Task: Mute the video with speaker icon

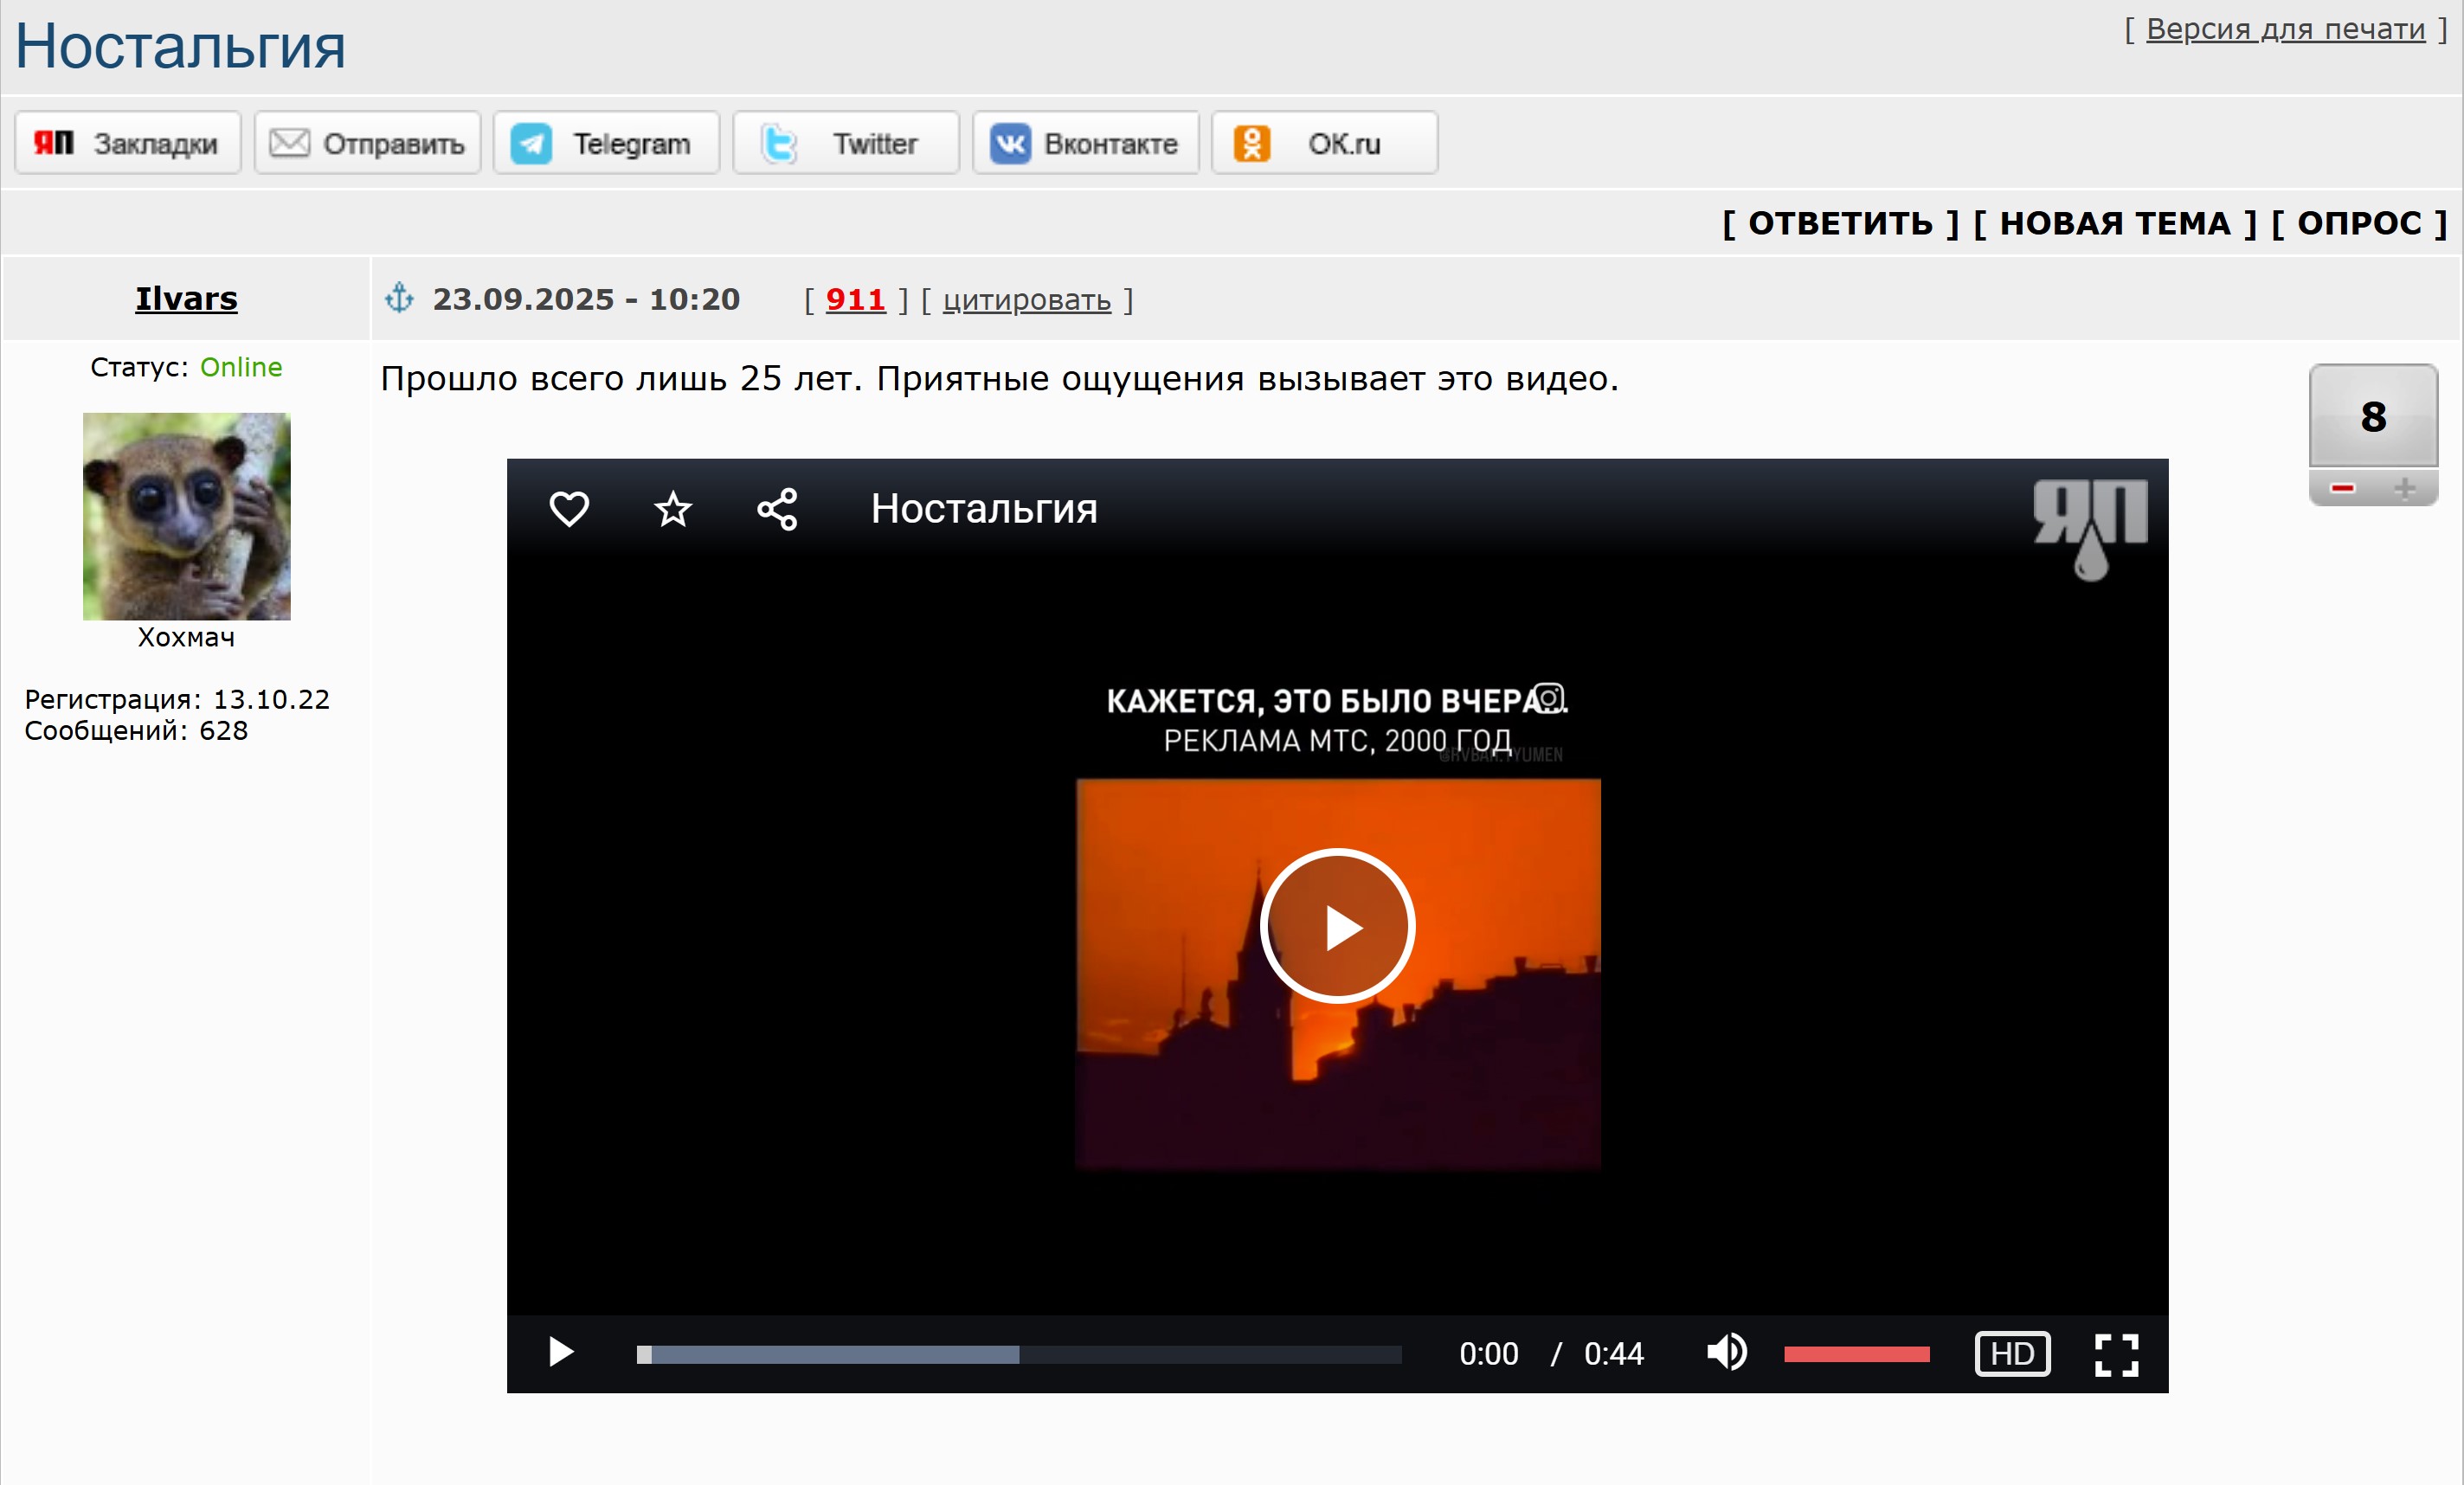Action: [1726, 1353]
